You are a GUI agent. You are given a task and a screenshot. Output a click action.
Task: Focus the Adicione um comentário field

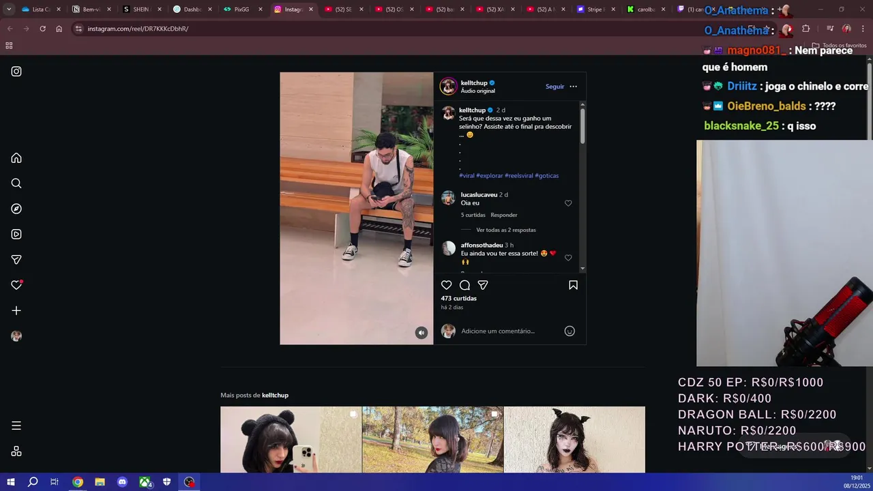click(x=509, y=331)
